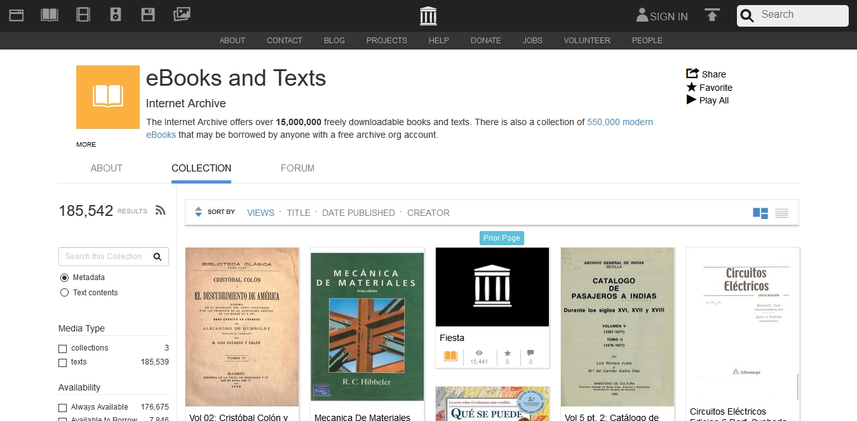This screenshot has height=421, width=857.
Task: Open PROJECTS in the top navigation
Action: click(387, 40)
